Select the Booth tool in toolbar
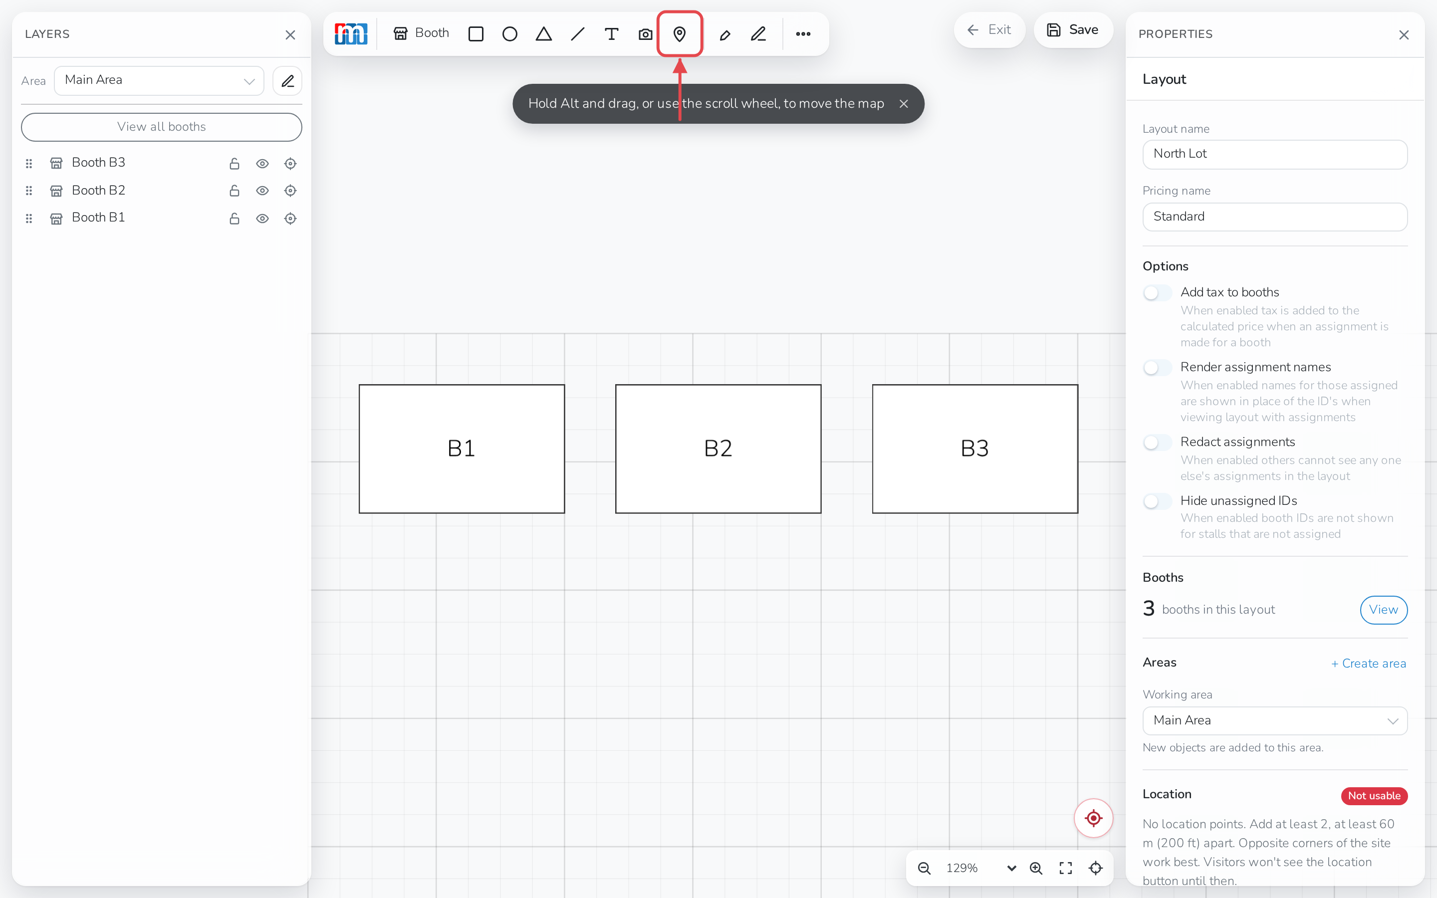This screenshot has height=898, width=1437. pyautogui.click(x=421, y=33)
